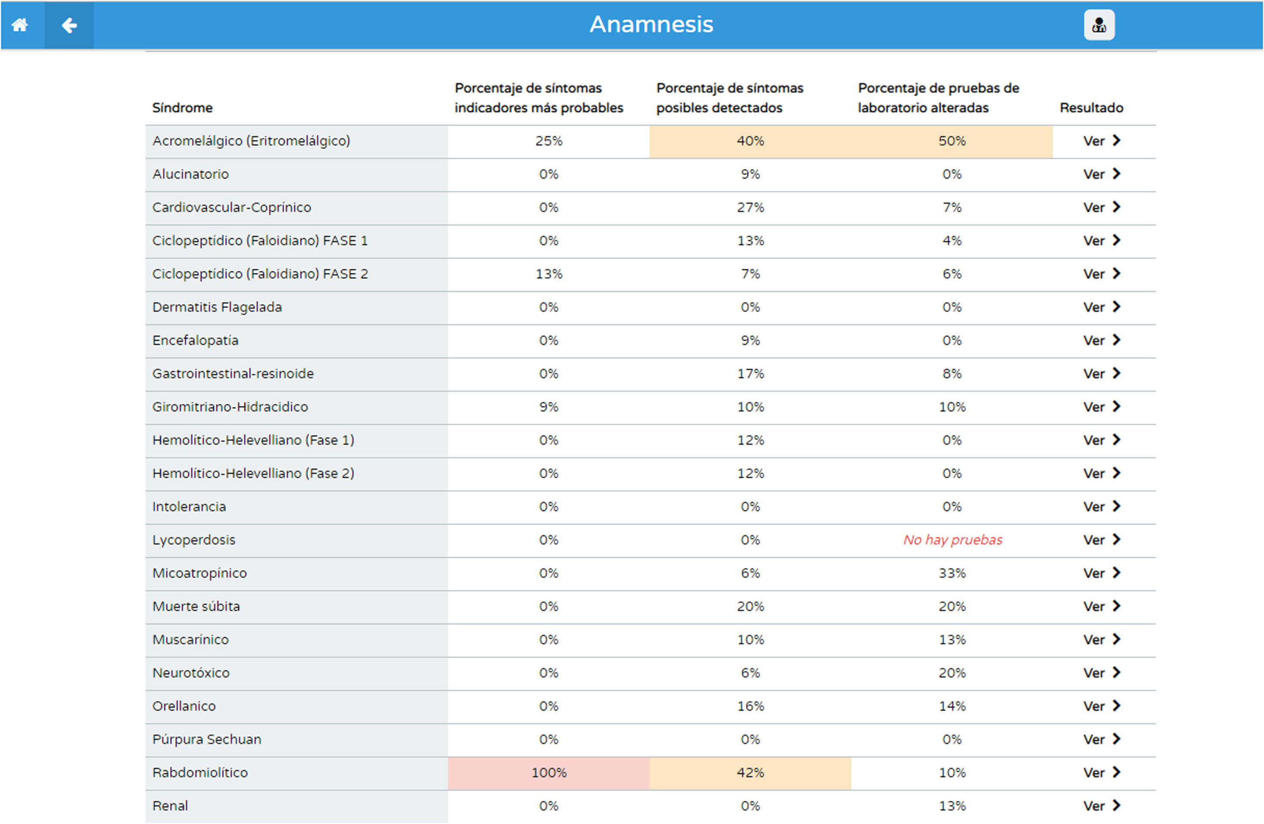Click the chevron for Encefalopatía row
The image size is (1264, 824).
[1116, 341]
